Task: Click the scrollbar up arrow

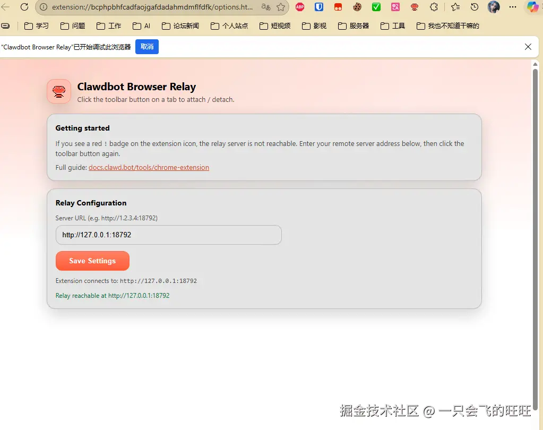Action: coord(536,64)
